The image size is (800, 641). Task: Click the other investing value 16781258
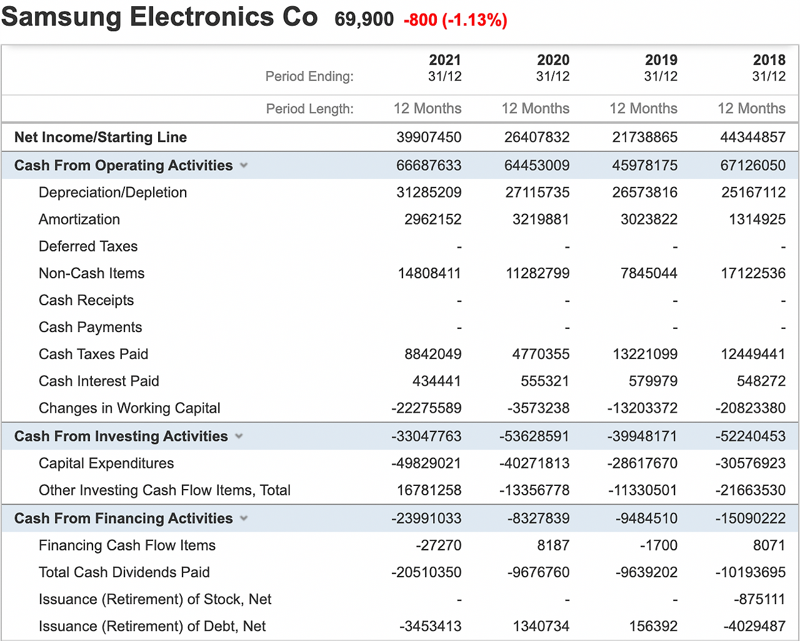(x=429, y=490)
